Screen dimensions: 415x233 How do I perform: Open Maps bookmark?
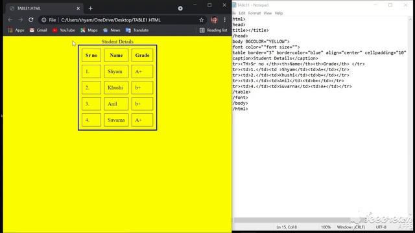89,30
